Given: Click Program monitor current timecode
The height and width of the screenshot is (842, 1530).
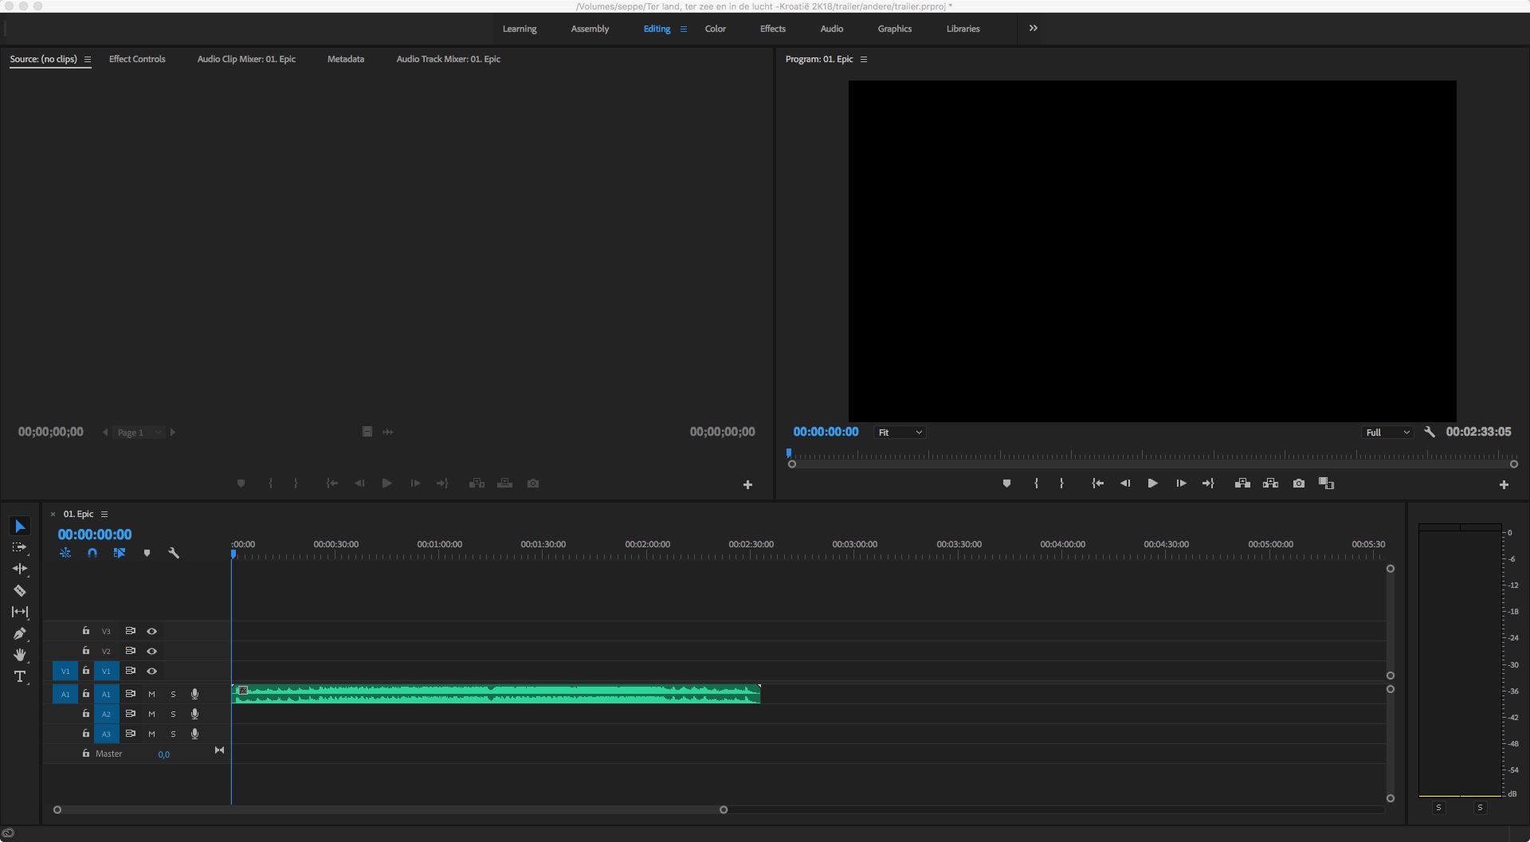Looking at the screenshot, I should coord(826,432).
